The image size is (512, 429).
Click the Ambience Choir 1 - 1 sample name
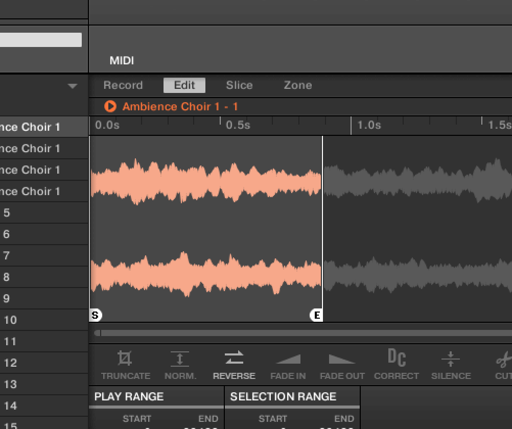(180, 106)
